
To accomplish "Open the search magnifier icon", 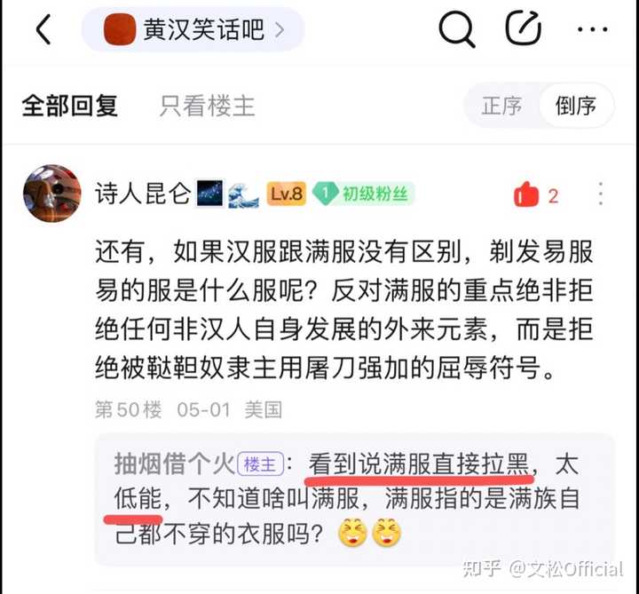I will 457,29.
